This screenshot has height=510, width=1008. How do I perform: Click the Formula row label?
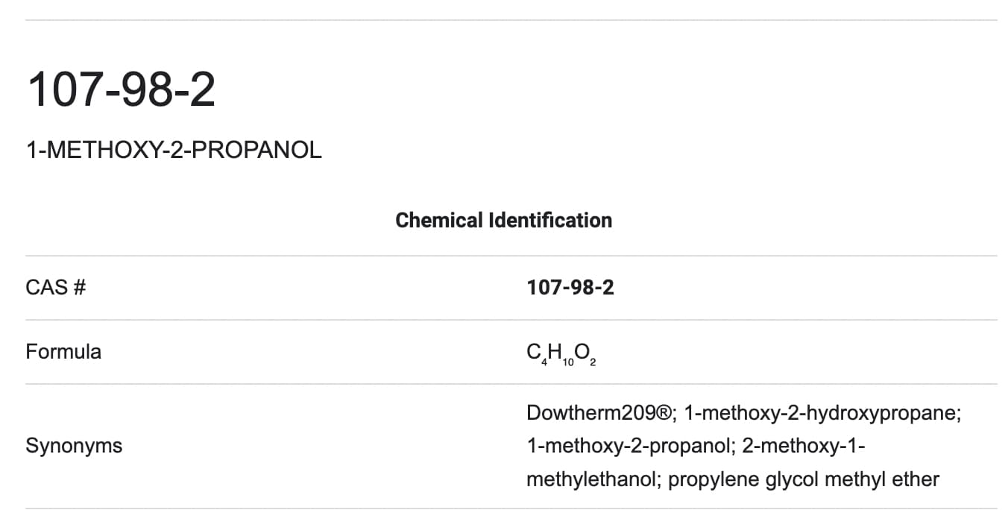[x=63, y=351]
